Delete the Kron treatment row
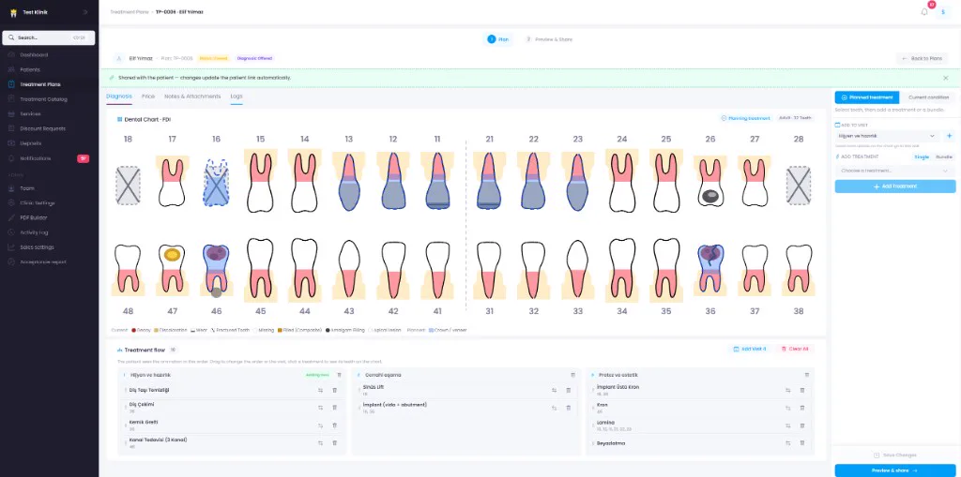This screenshot has height=477, width=961. click(x=802, y=408)
